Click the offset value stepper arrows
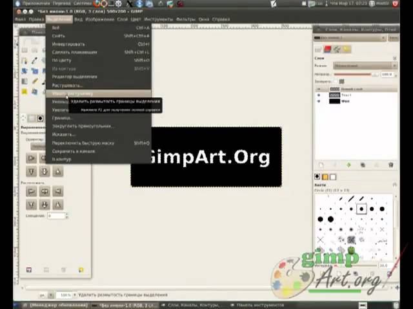The width and height of the screenshot is (413, 309). click(x=67, y=216)
